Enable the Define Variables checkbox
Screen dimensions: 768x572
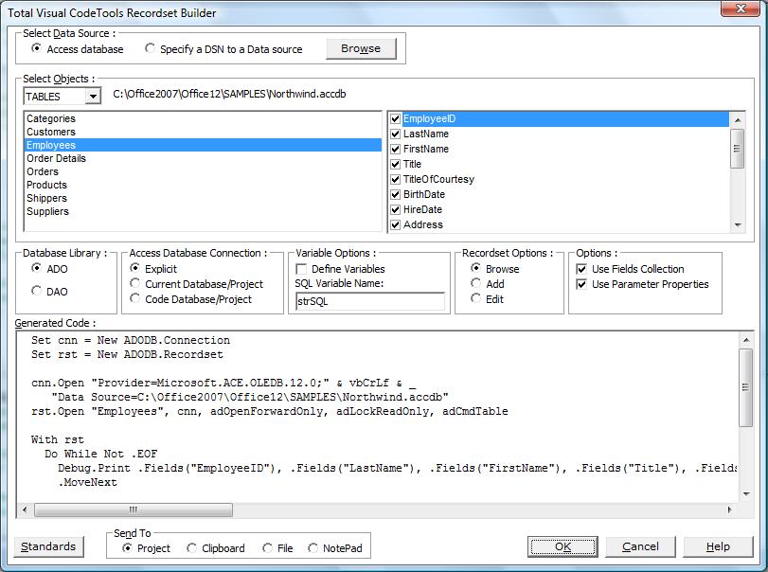[x=302, y=269]
